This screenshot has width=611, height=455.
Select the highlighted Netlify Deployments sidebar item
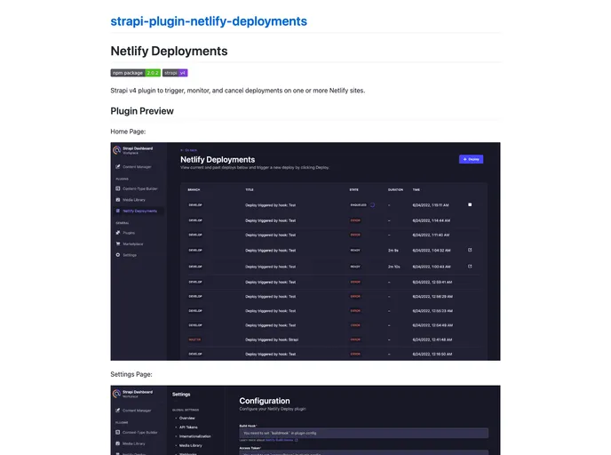(x=139, y=211)
